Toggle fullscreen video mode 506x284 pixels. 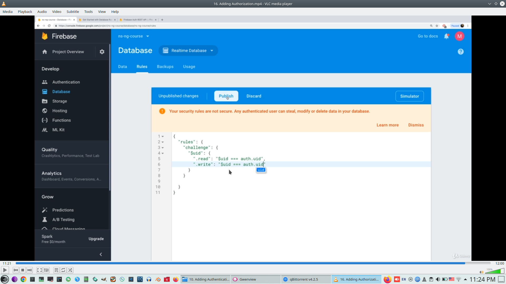40,270
